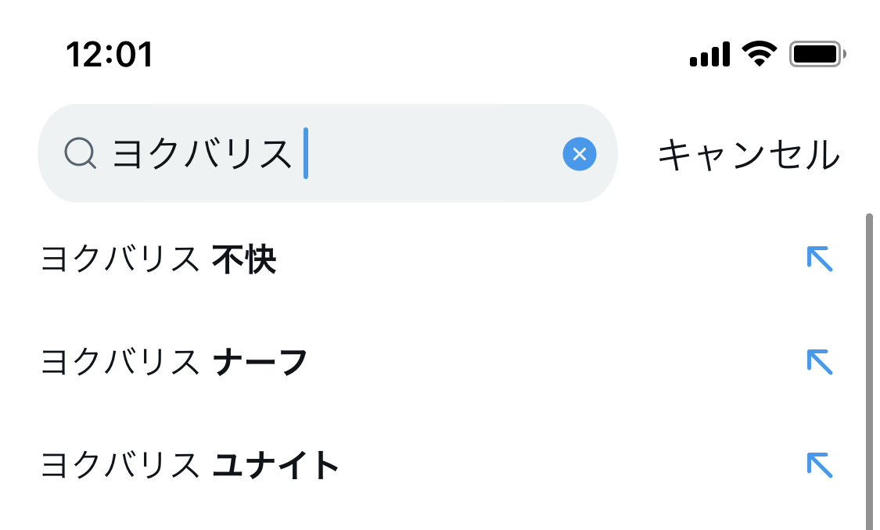The image size is (880, 530).
Task: Choose the suggestion ヨクバリス ユナイト
Action: (189, 465)
